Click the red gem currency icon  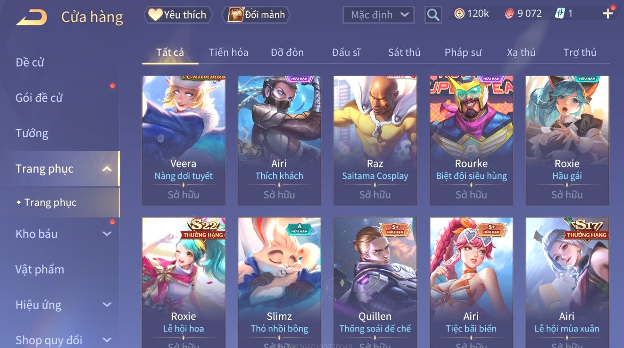tap(509, 14)
